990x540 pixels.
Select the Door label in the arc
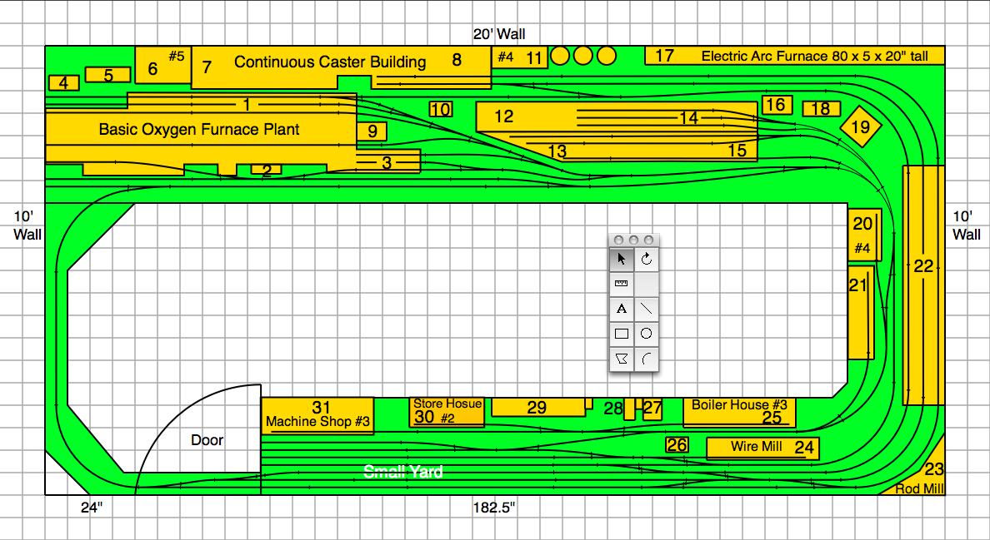pos(207,439)
